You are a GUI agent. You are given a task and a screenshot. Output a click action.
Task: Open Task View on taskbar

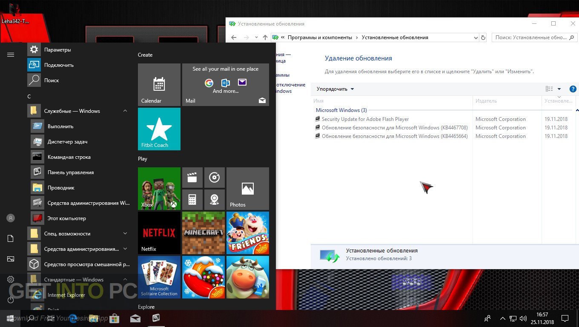pyautogui.click(x=51, y=318)
